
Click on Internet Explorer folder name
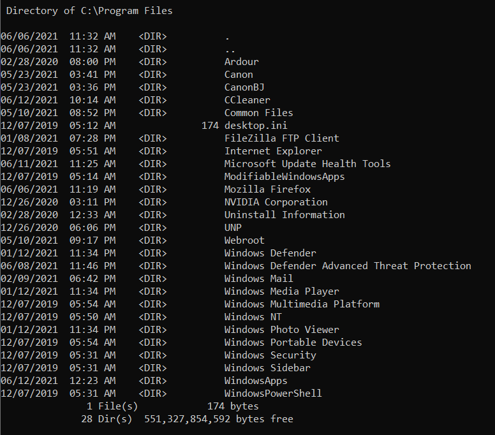273,151
